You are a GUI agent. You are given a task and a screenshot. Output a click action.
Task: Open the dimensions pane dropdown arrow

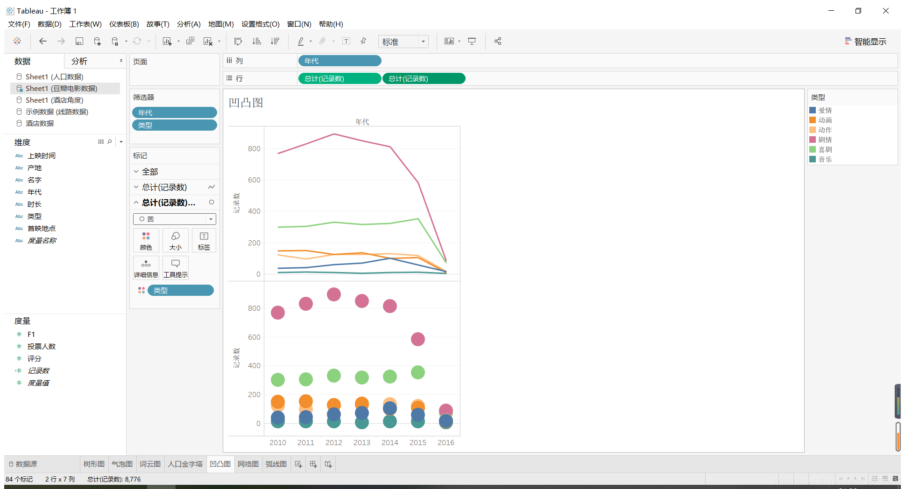click(x=121, y=141)
